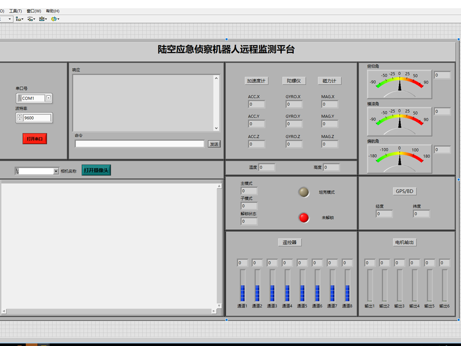Click the 陆空应急侦察机器人远程监测平台 title text
This screenshot has height=346, width=461.
[x=226, y=49]
